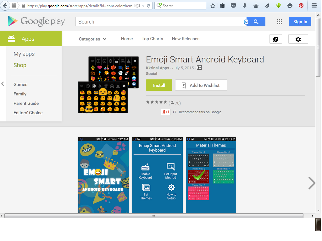Open the Google apps grid icon

[279, 22]
